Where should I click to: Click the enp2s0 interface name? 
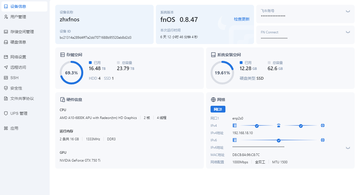tap(238, 118)
